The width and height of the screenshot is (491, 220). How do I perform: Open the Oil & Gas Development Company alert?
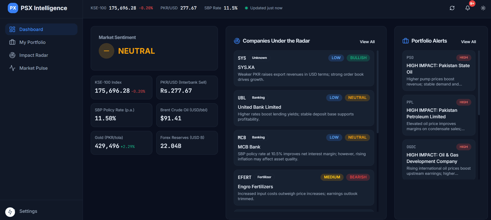tap(439, 160)
